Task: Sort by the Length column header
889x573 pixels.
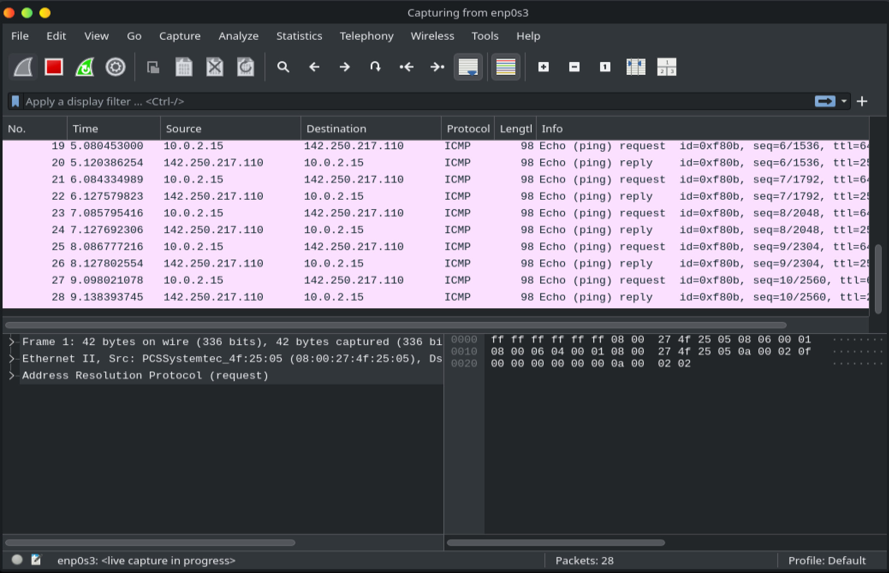Action: point(515,129)
